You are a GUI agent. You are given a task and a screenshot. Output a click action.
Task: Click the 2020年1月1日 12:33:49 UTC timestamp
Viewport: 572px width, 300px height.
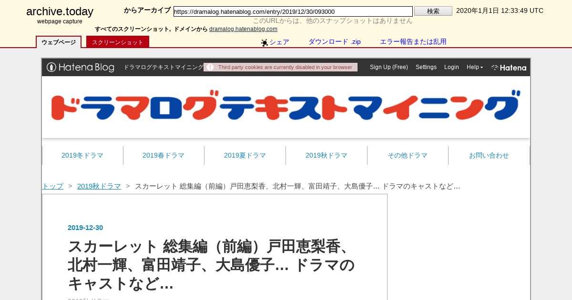[x=500, y=10]
